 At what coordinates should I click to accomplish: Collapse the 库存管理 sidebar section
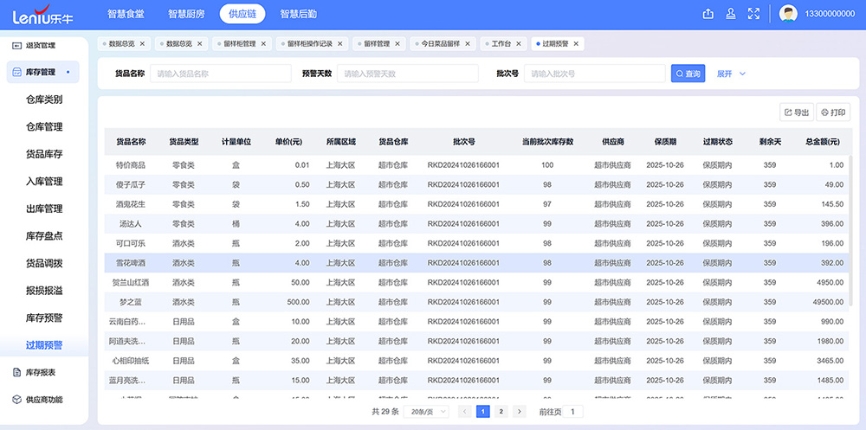click(x=43, y=73)
